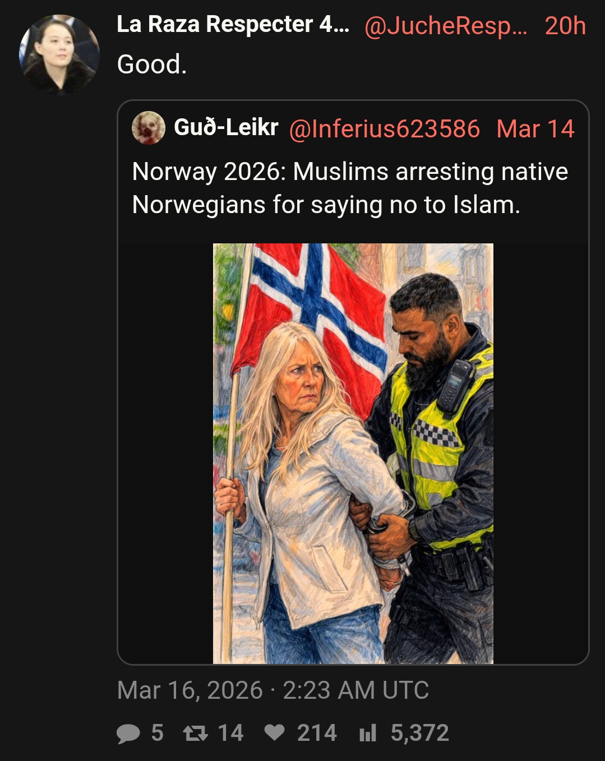Image resolution: width=605 pixels, height=761 pixels.
Task: Open the quoted post text about Norway 2026
Action: (350, 188)
